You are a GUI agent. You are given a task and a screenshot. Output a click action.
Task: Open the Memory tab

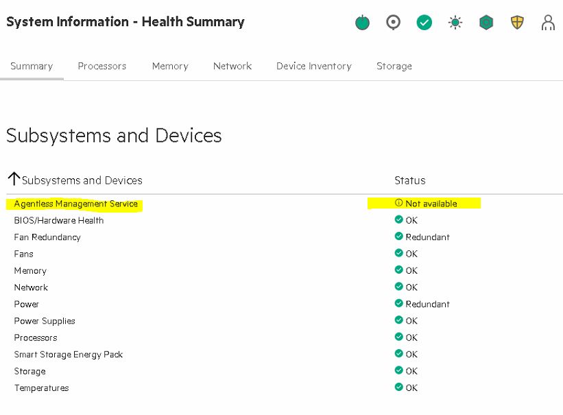pos(170,66)
